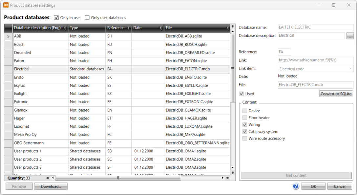This screenshot has width=357, height=195.
Task: Click the filter icon on Date column
Action: 160,28
